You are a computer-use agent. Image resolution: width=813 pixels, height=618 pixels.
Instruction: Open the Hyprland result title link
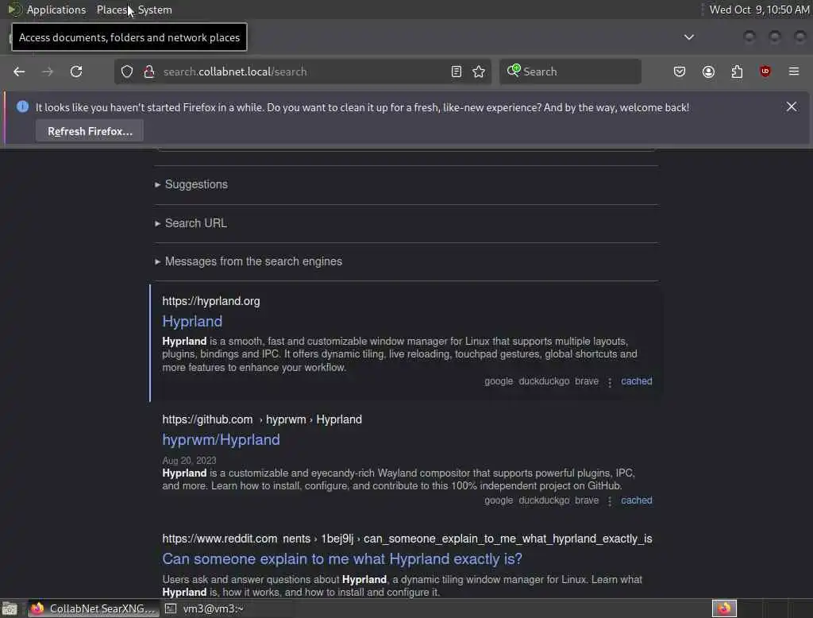click(x=192, y=321)
